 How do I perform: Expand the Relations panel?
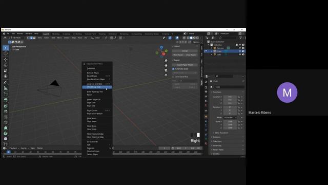(x=216, y=137)
